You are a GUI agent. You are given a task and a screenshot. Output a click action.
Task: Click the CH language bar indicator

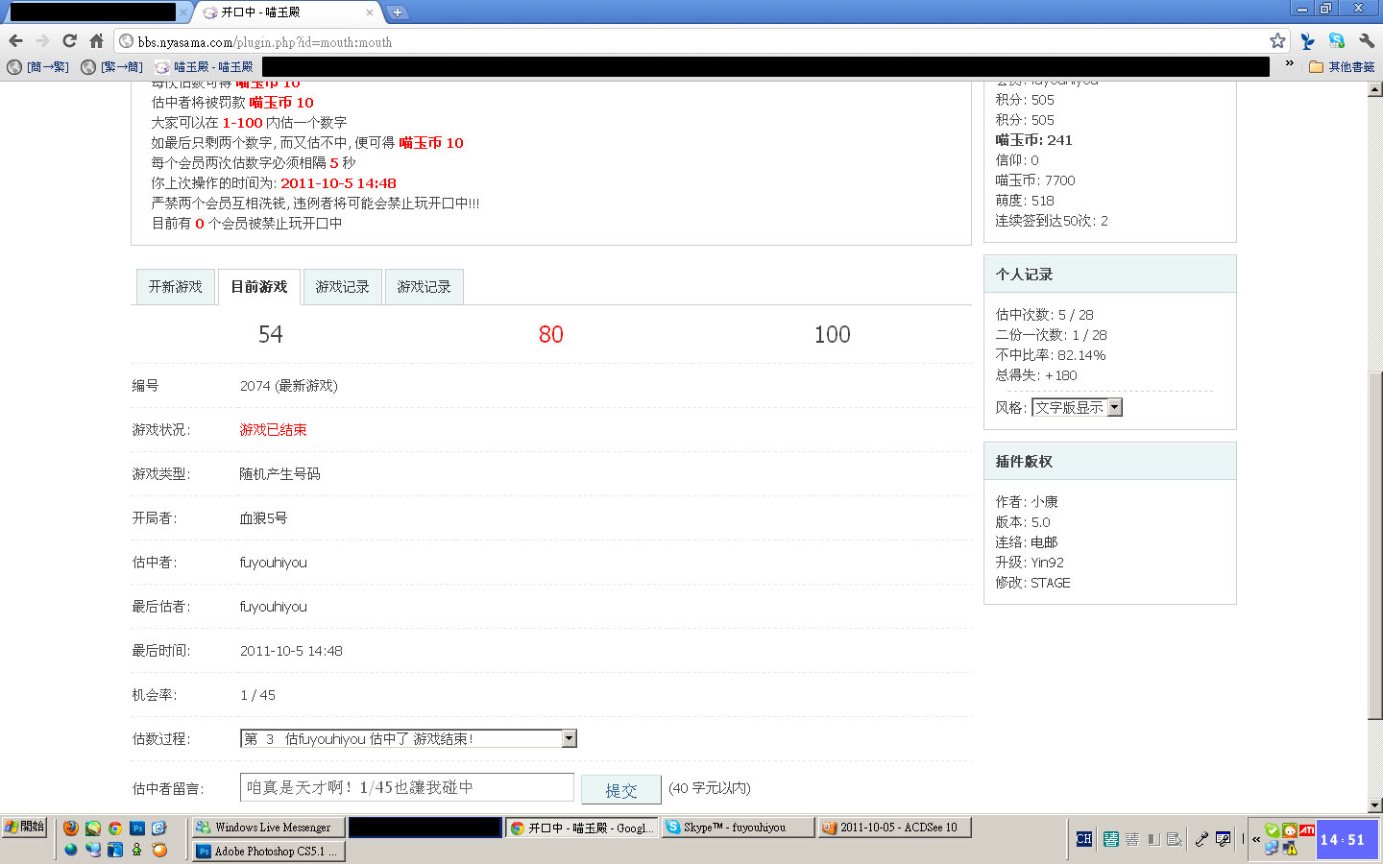click(1083, 839)
